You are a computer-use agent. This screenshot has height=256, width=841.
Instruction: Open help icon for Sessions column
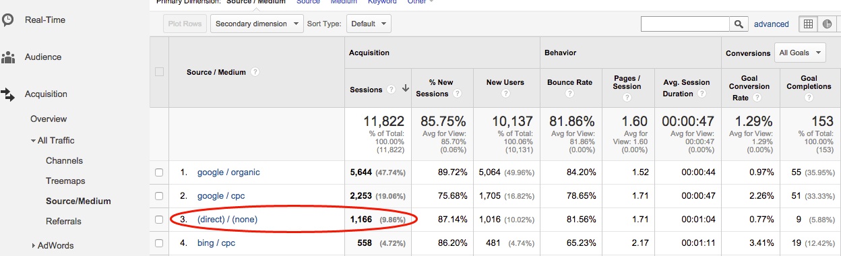[390, 90]
